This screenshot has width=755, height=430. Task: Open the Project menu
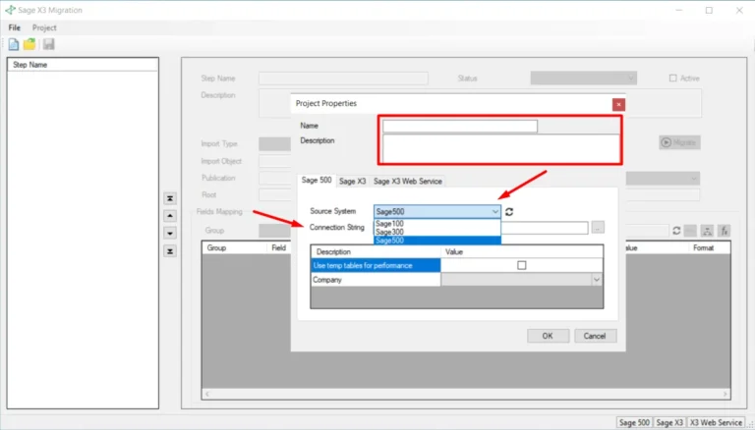44,27
